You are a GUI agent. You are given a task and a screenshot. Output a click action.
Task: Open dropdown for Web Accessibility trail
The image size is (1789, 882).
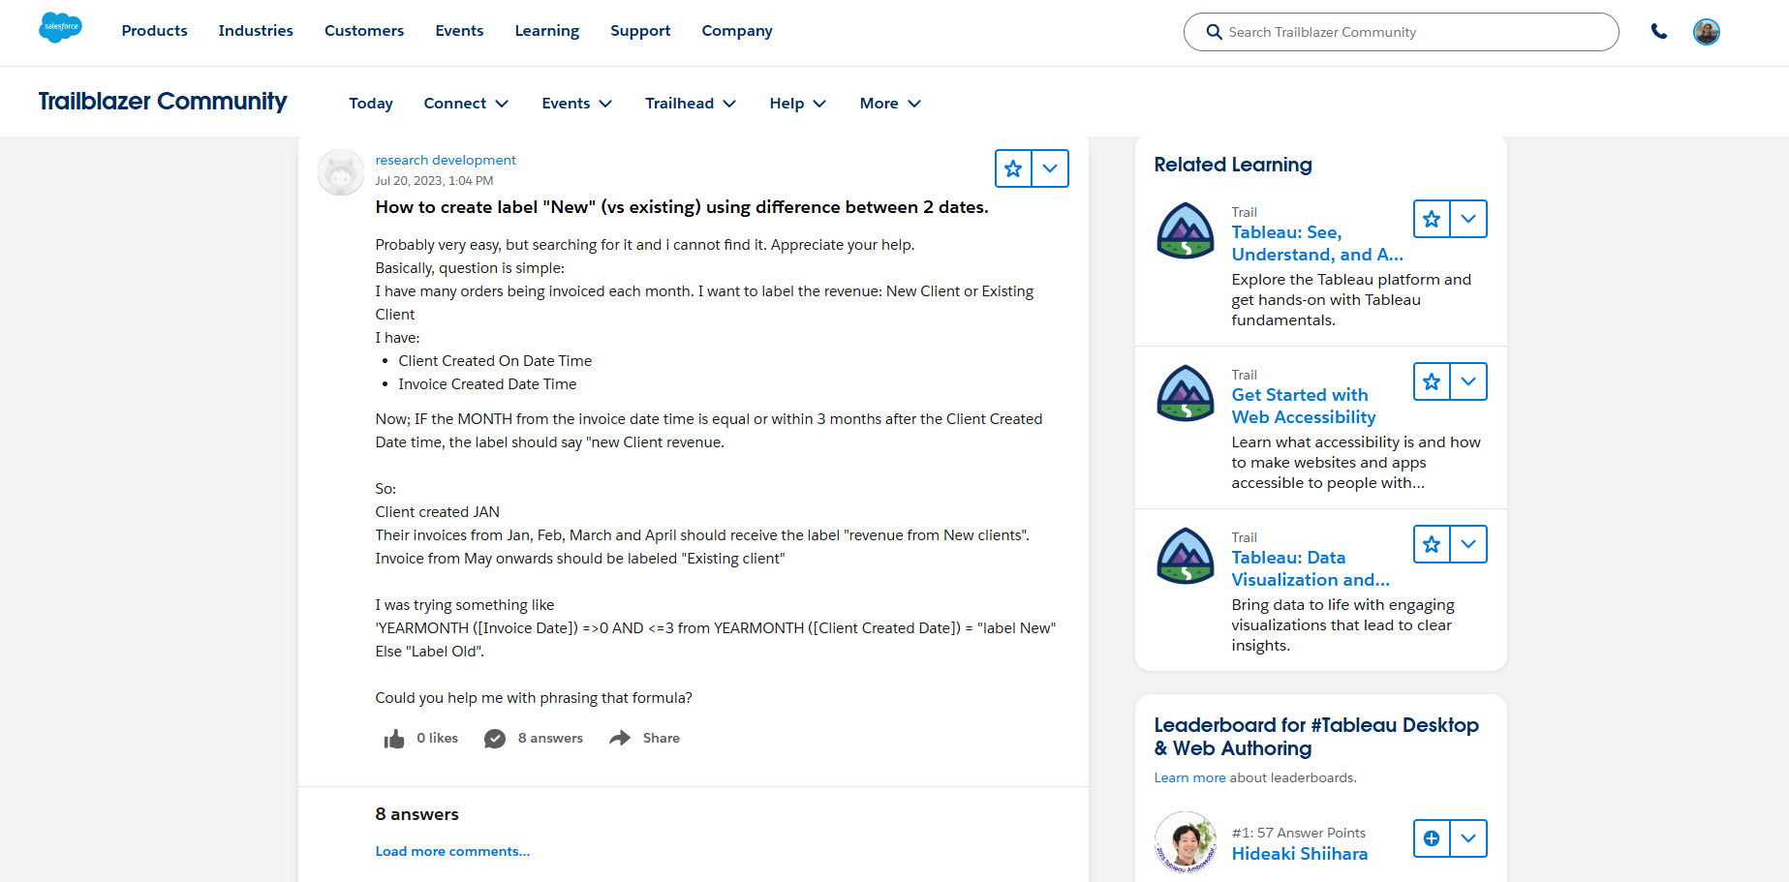(x=1468, y=381)
